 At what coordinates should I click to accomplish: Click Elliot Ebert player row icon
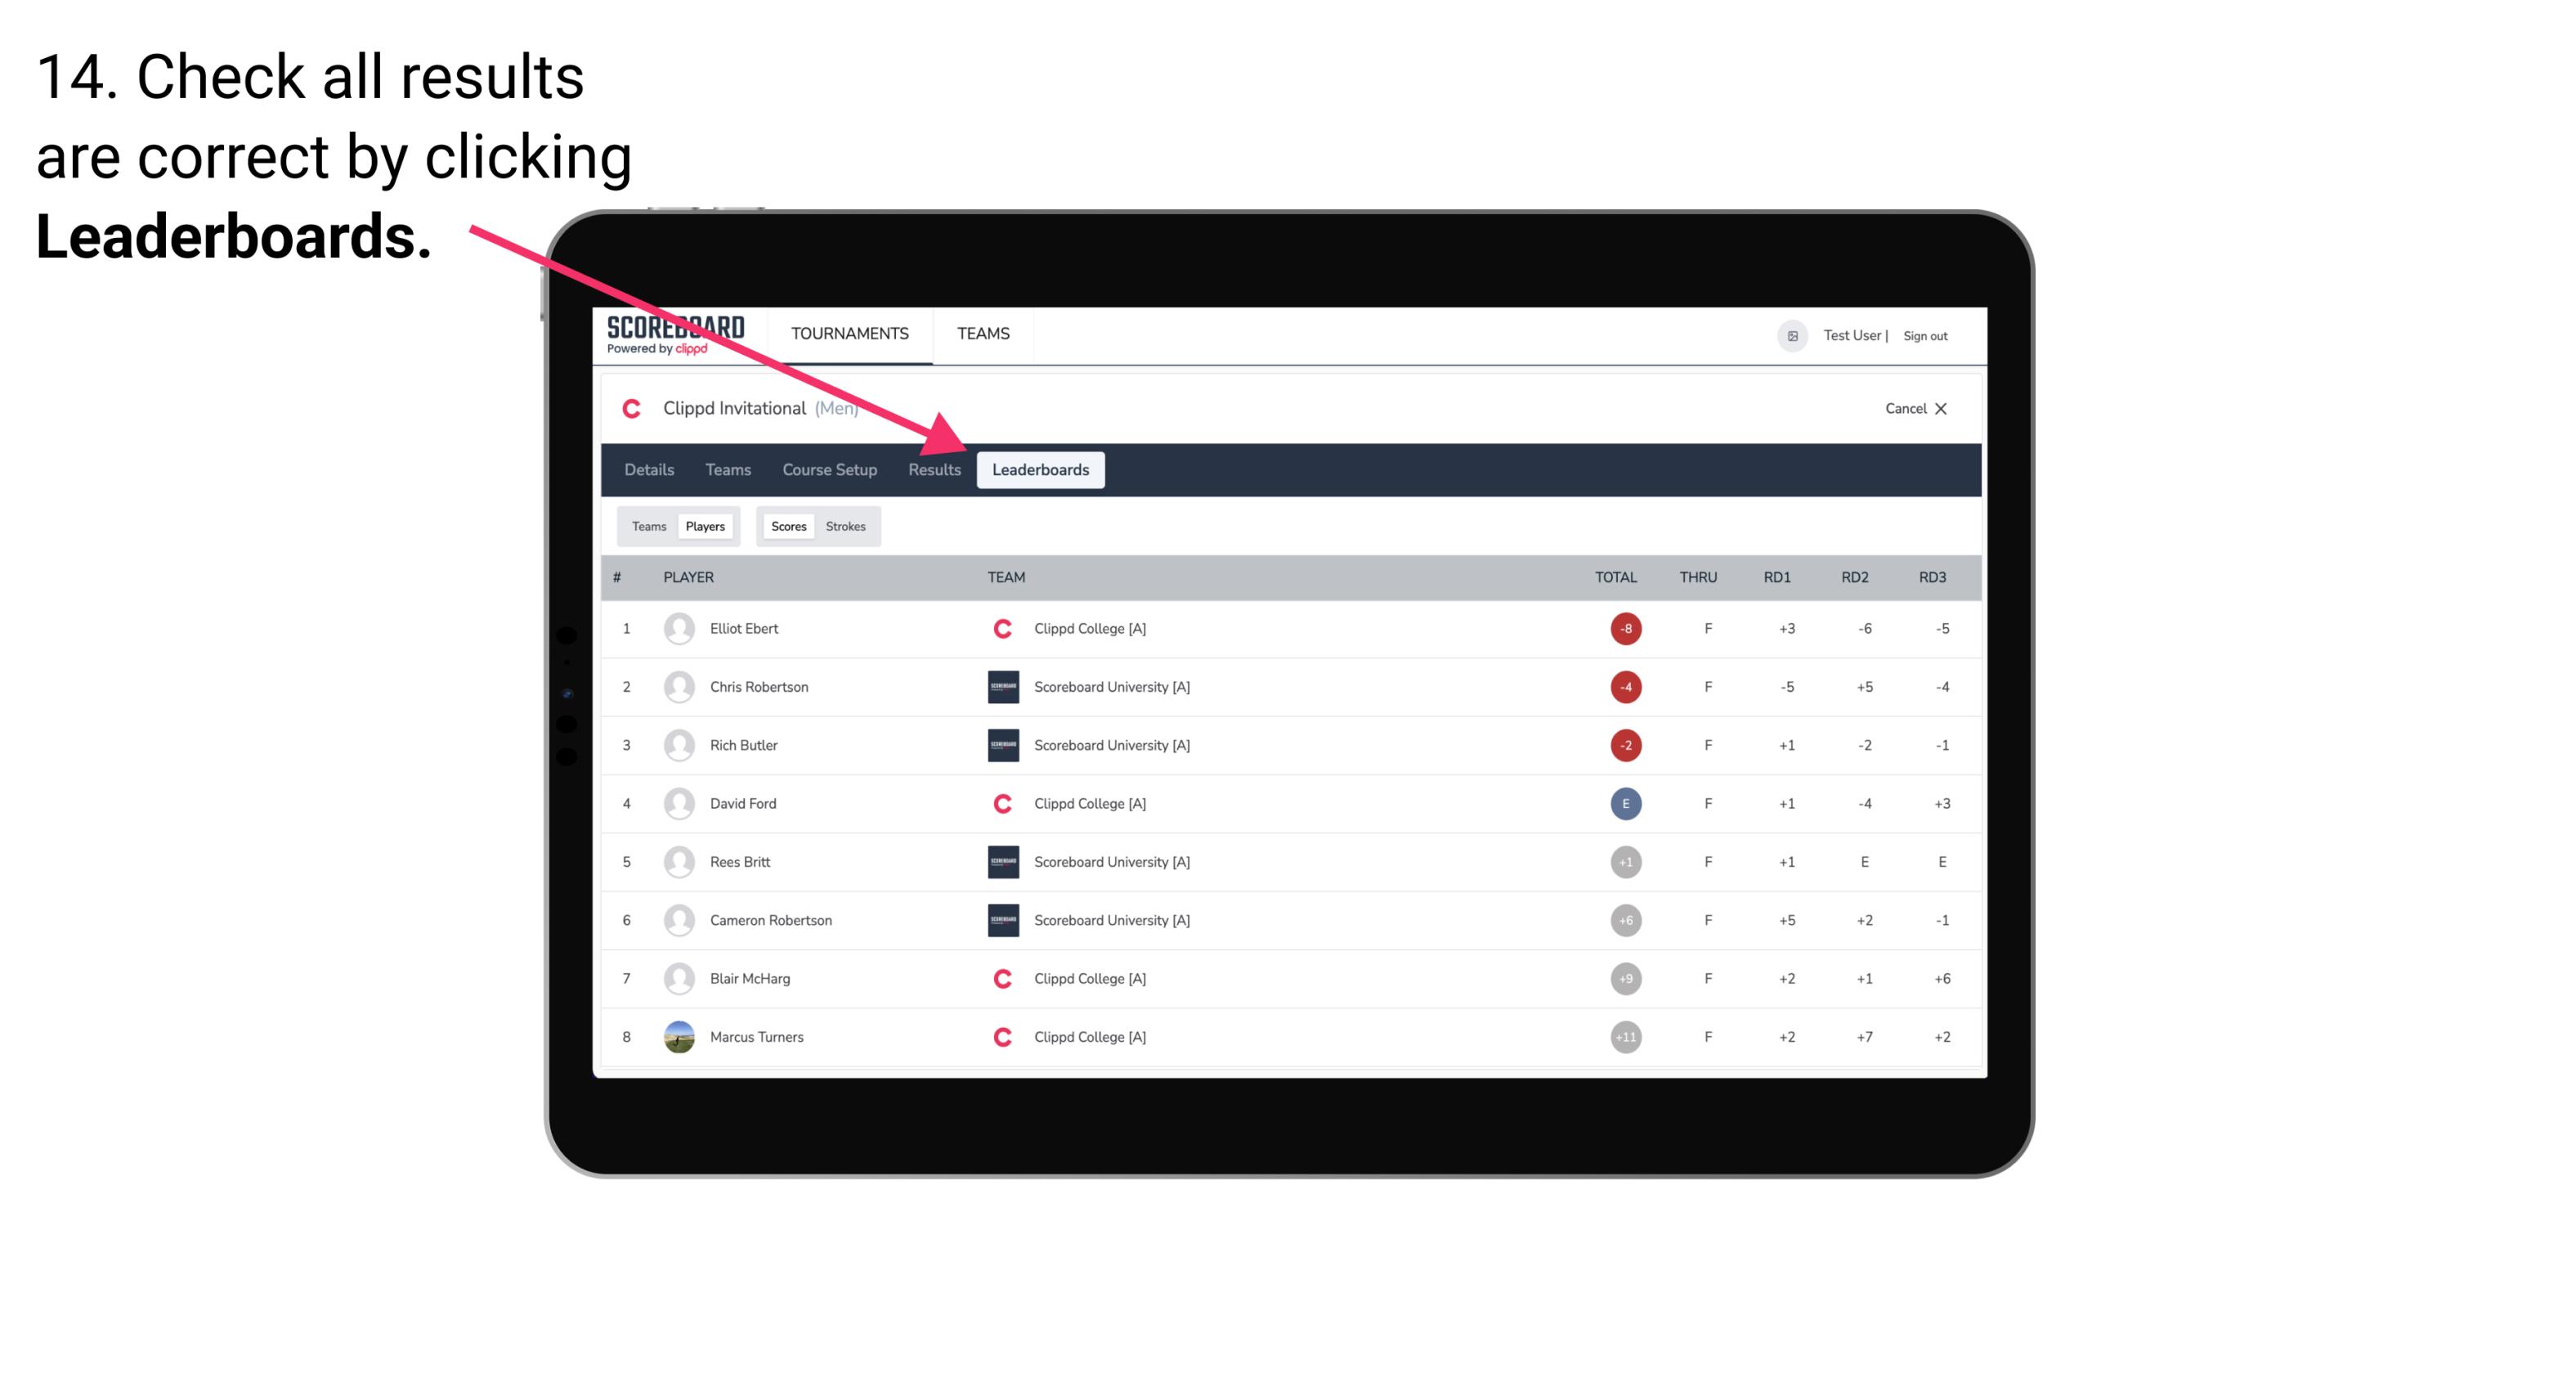[x=677, y=628]
